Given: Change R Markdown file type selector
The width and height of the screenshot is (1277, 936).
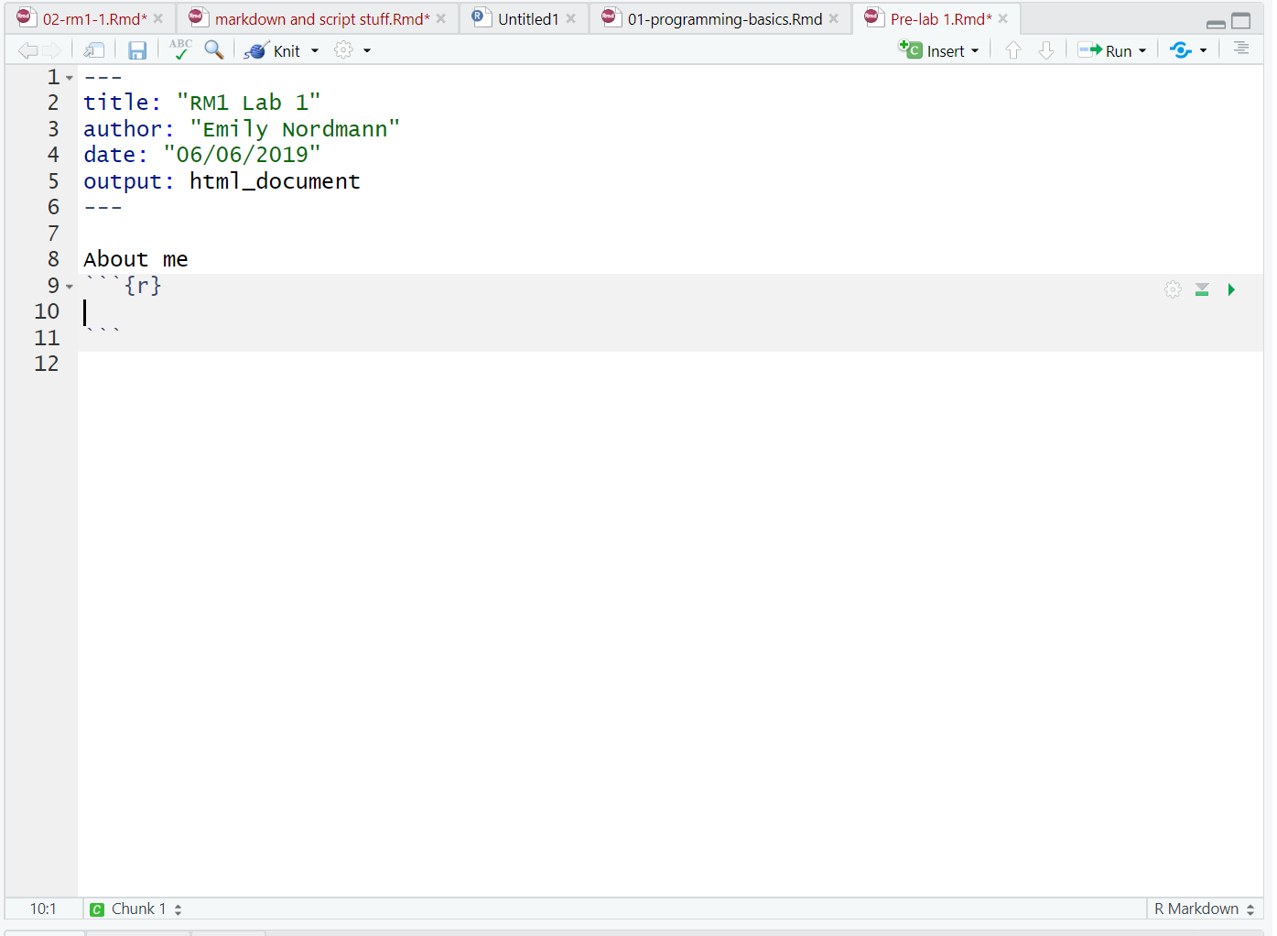Looking at the screenshot, I should pos(1204,909).
